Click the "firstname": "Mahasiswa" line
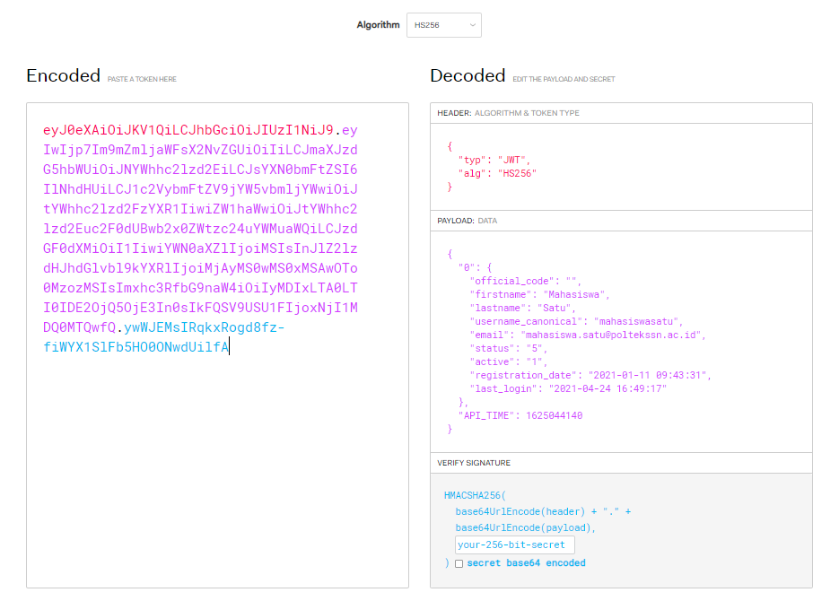Viewport: 839px width, 601px height. pyautogui.click(x=539, y=294)
